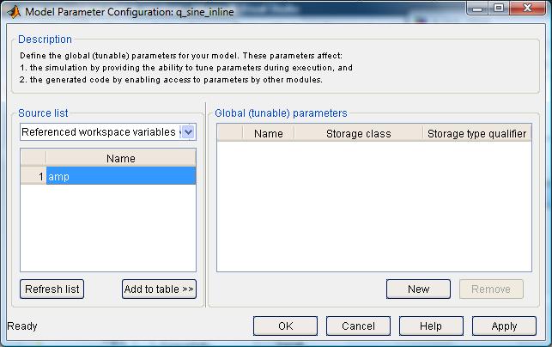
Task: Click the Cancel button
Action: click(358, 326)
